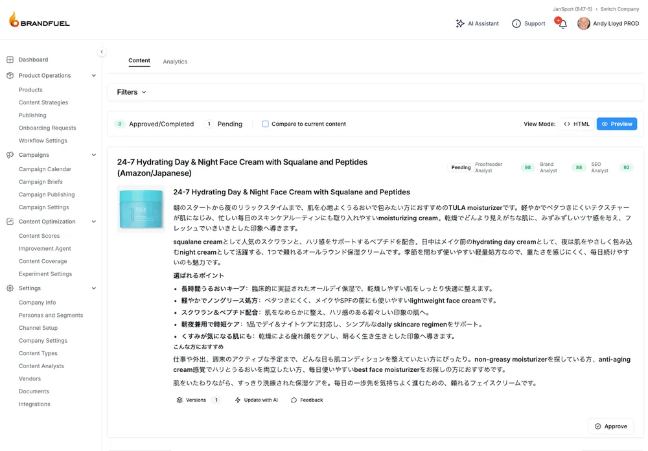This screenshot has width=648, height=451.
Task: Switch to the Content tab
Action: point(139,61)
